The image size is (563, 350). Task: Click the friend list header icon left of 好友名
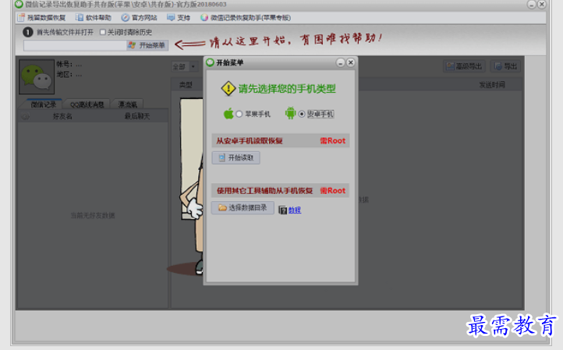click(x=25, y=116)
